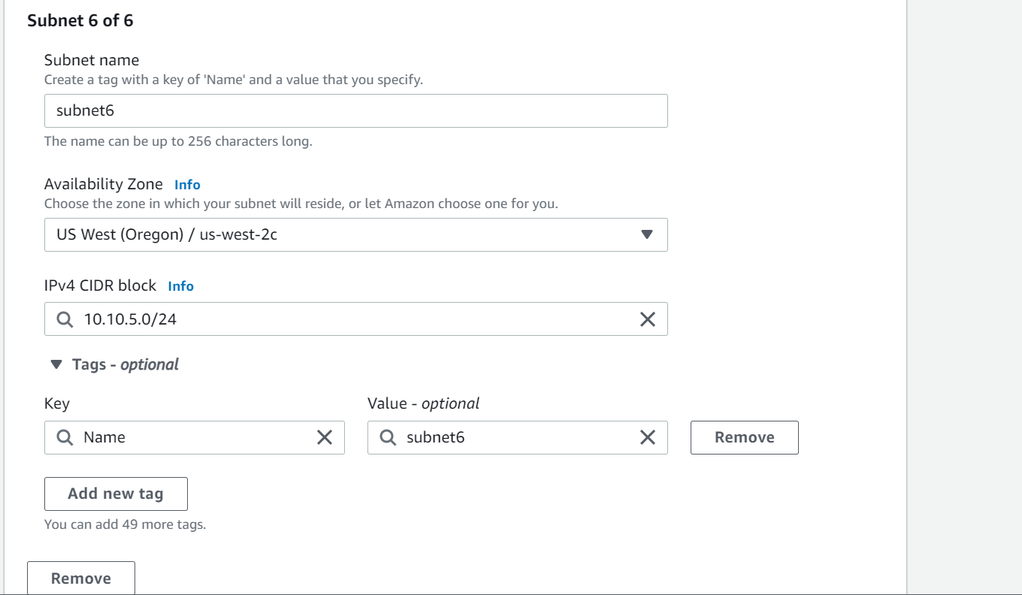The height and width of the screenshot is (595, 1022).
Task: Focus the Subnet name input field
Action: coord(356,110)
